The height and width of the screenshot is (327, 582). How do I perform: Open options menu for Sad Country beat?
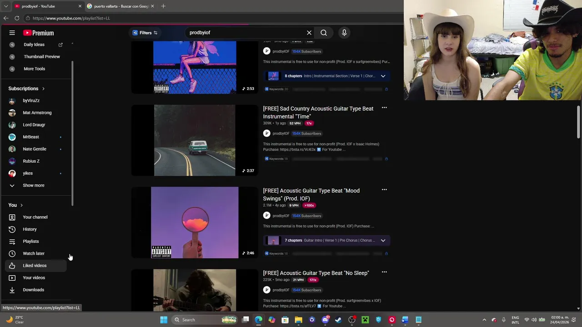[384, 108]
